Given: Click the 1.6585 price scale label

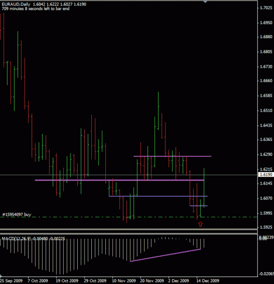Looking at the screenshot, I should 266,95.
